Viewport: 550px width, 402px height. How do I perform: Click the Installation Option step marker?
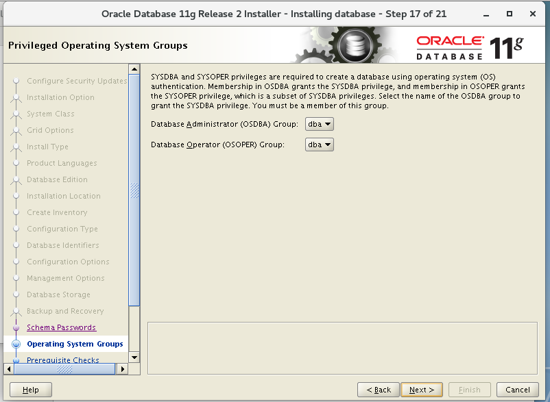15,97
